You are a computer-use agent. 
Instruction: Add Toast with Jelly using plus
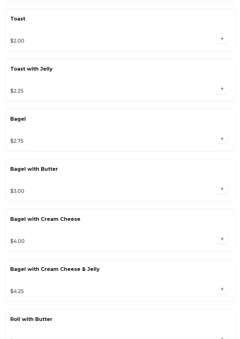coord(222,89)
